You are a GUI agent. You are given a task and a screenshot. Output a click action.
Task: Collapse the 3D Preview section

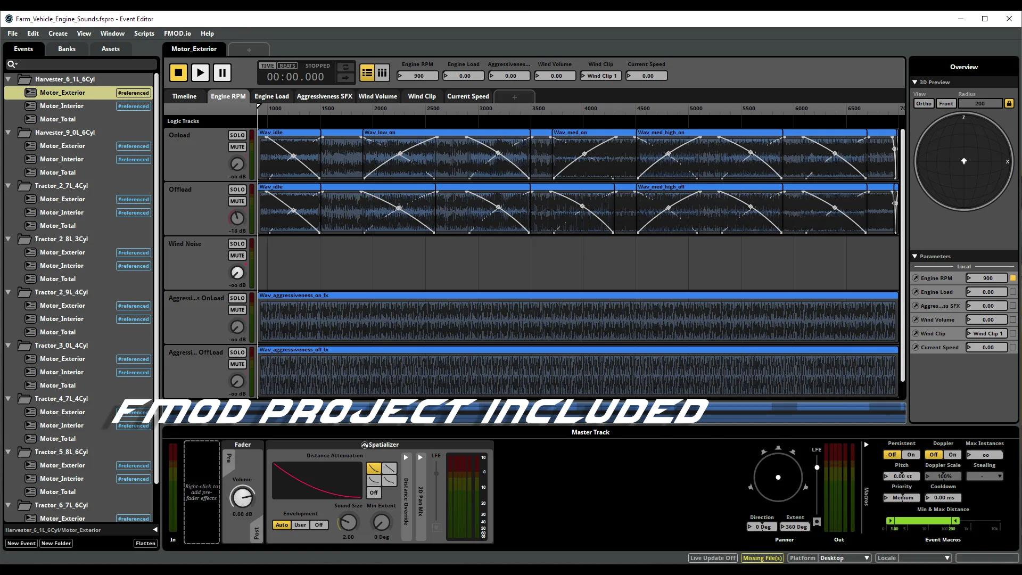point(914,82)
